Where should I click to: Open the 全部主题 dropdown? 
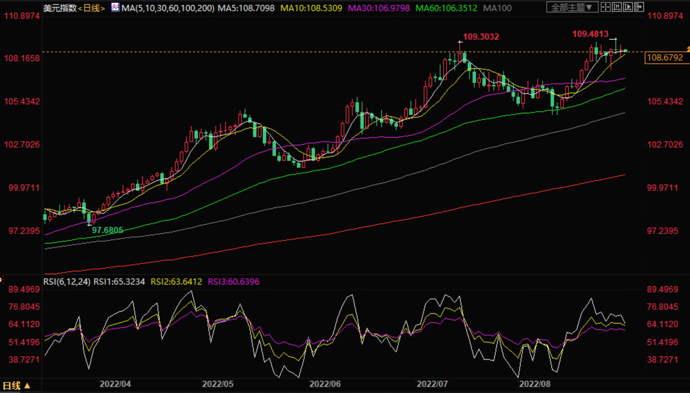pyautogui.click(x=572, y=7)
